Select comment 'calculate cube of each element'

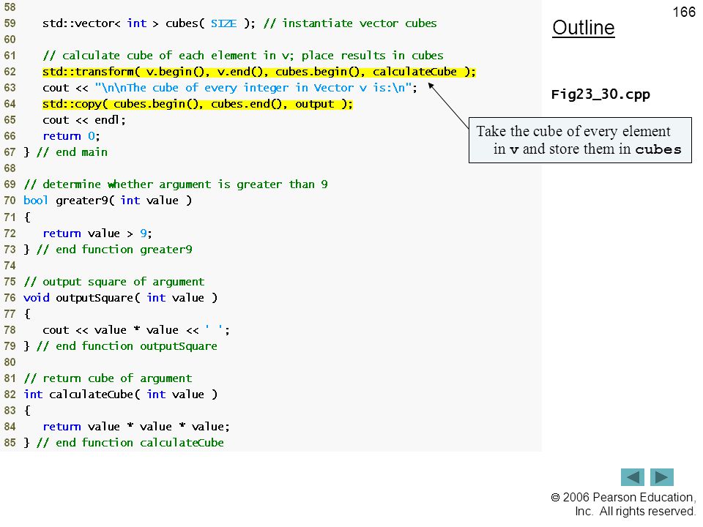click(x=243, y=56)
